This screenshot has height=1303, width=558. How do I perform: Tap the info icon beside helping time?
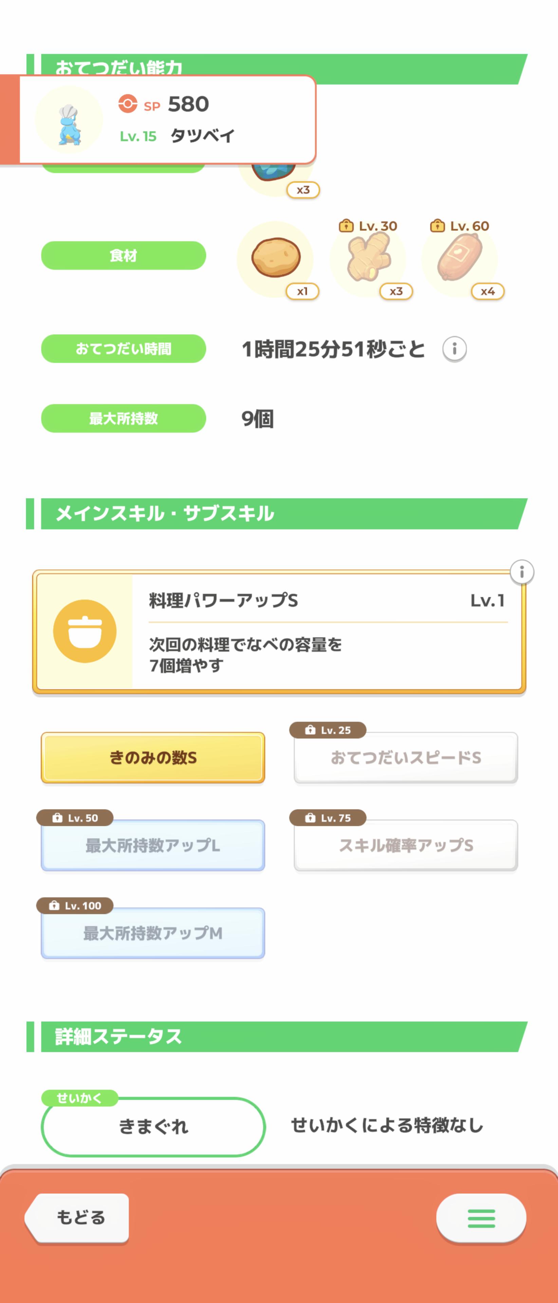pos(454,349)
